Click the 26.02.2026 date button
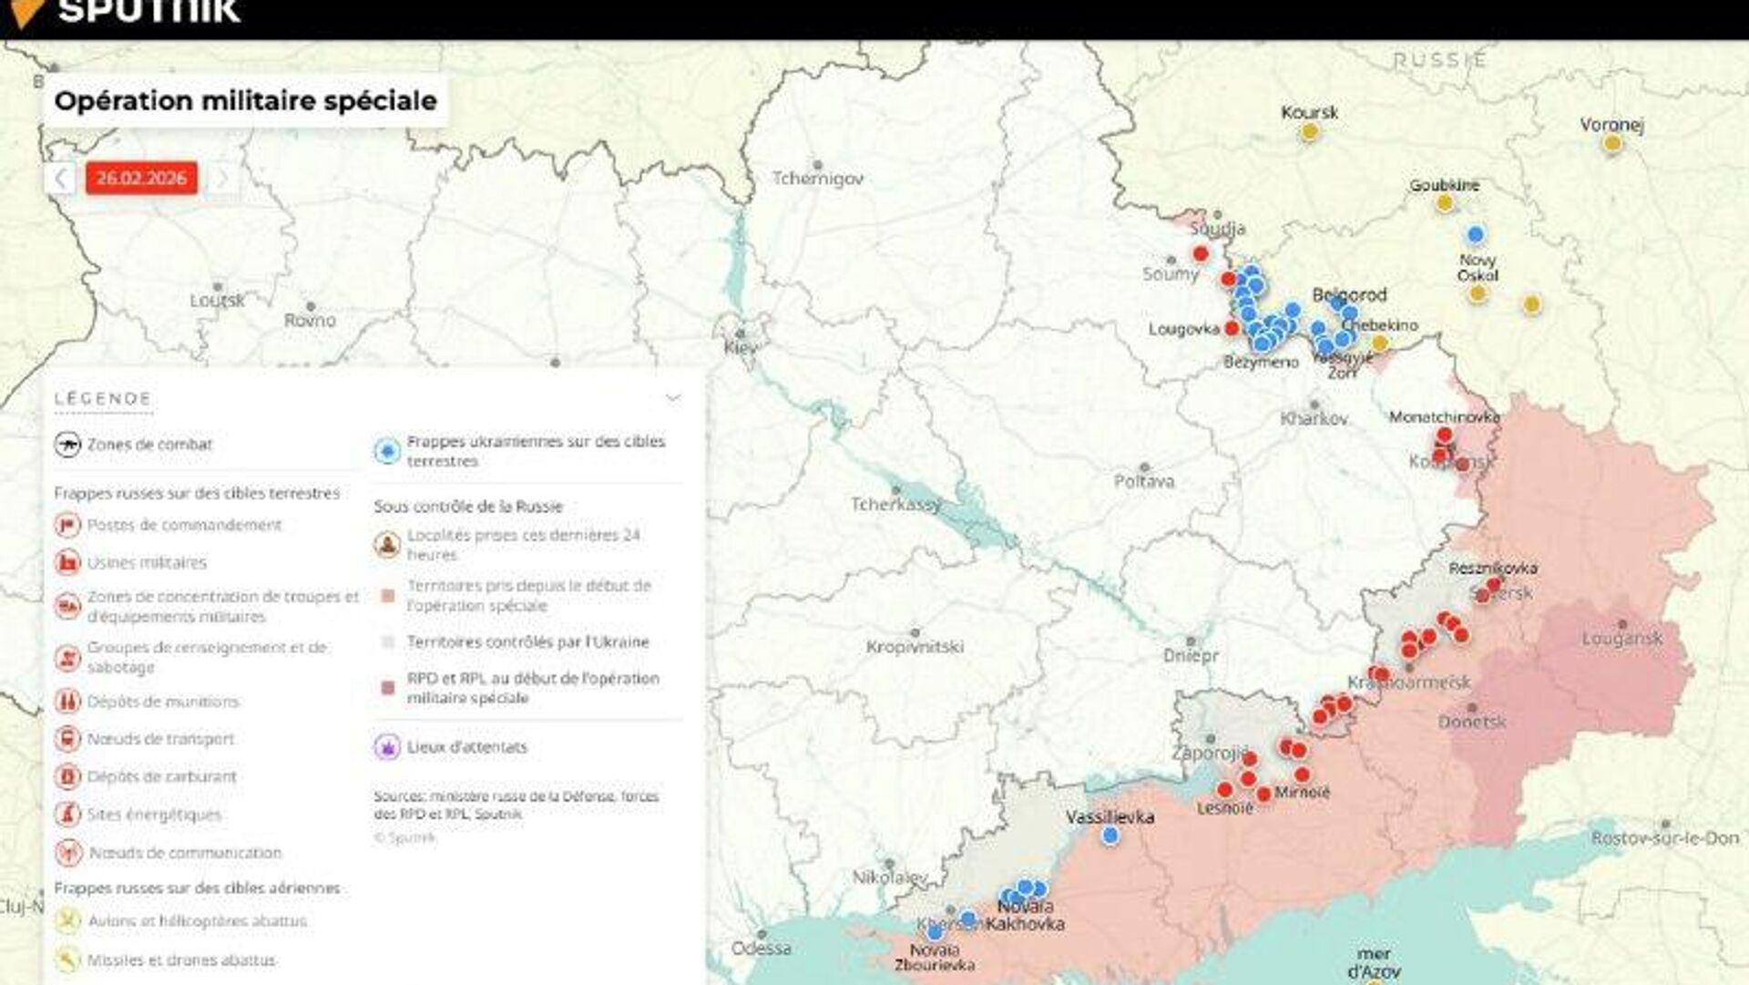 [141, 179]
